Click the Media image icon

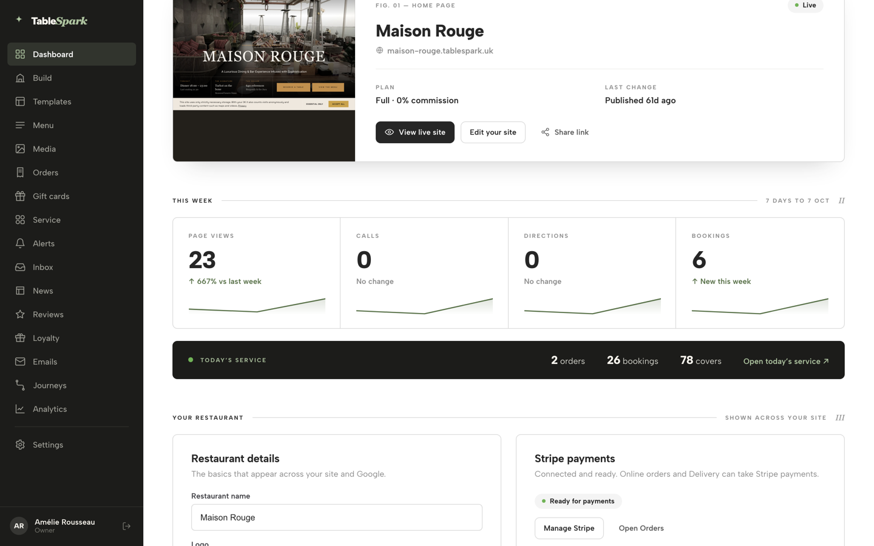pos(20,149)
